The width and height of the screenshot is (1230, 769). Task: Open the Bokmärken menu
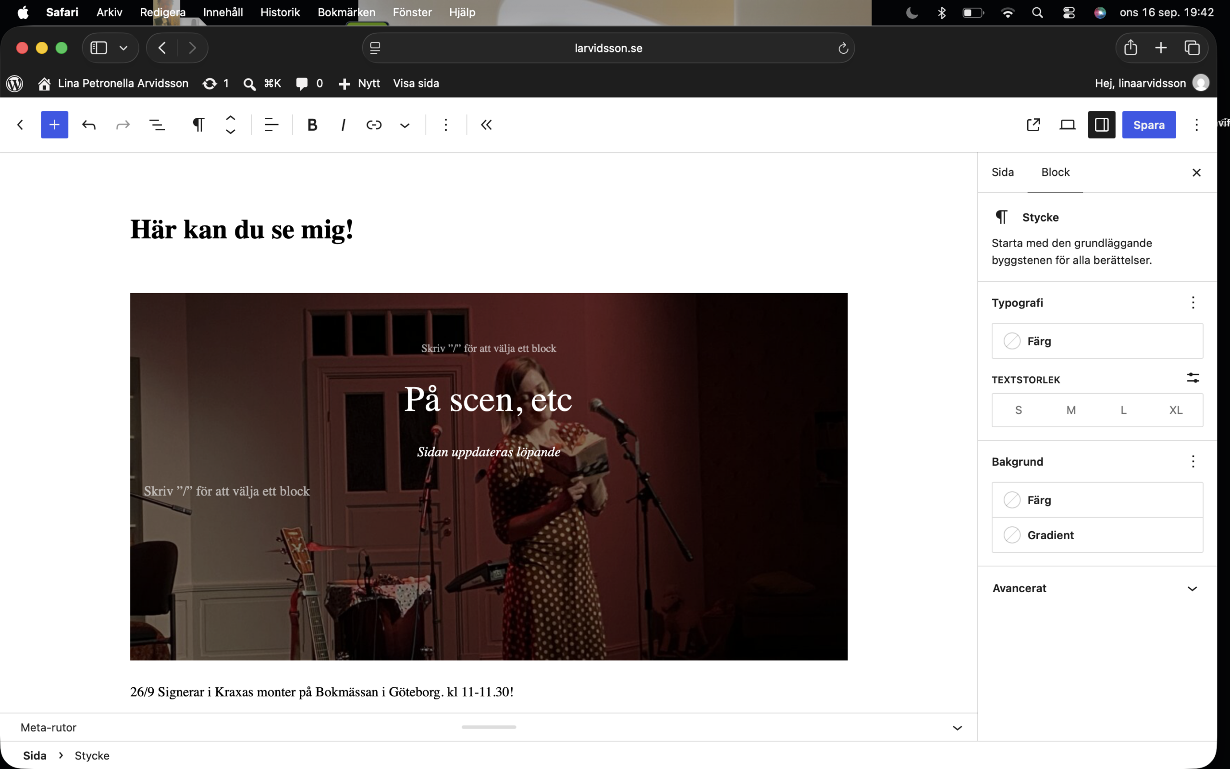[x=346, y=12]
